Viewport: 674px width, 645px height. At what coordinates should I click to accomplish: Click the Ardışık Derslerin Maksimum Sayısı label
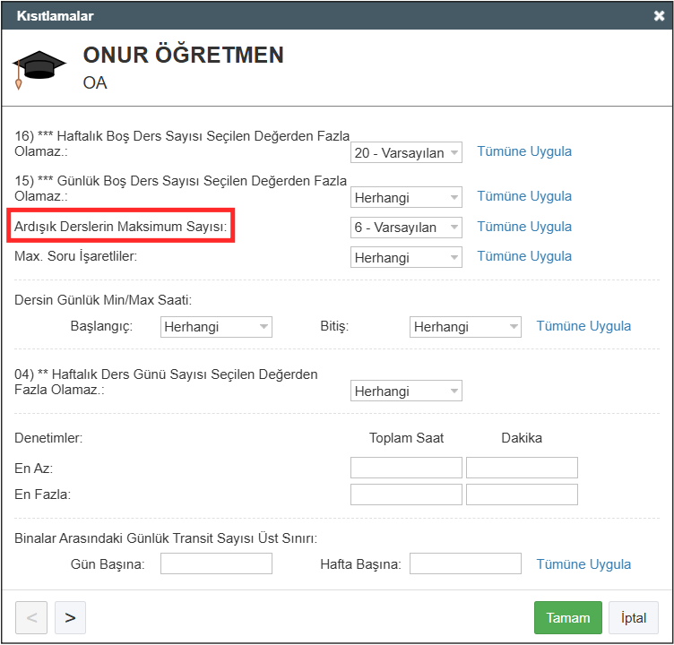[120, 226]
